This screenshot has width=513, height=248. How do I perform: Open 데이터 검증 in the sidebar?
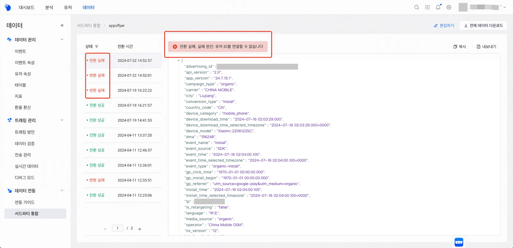click(x=25, y=143)
